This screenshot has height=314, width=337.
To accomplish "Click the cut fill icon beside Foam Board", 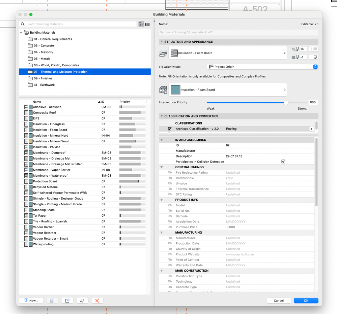I will tap(163, 53).
